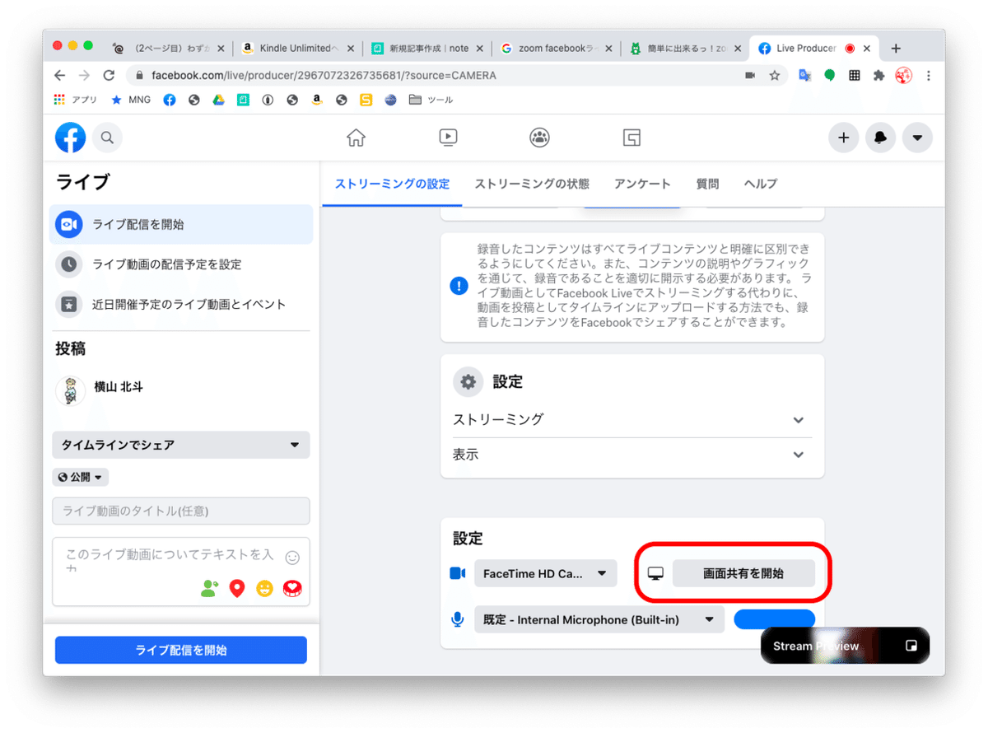988x733 pixels.
Task: Open the アンケート tab
Action: 643,184
